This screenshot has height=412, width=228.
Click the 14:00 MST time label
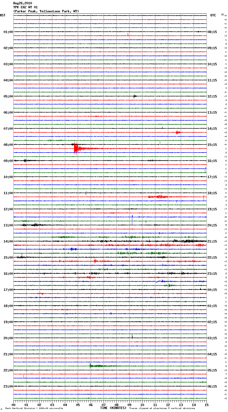click(8, 241)
